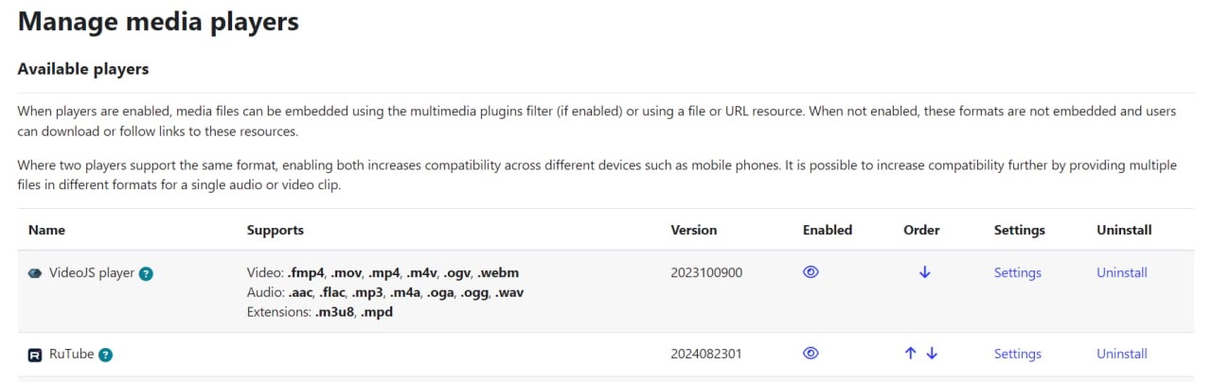The height and width of the screenshot is (382, 1212).
Task: Open Settings for VideoJS player
Action: point(1018,272)
